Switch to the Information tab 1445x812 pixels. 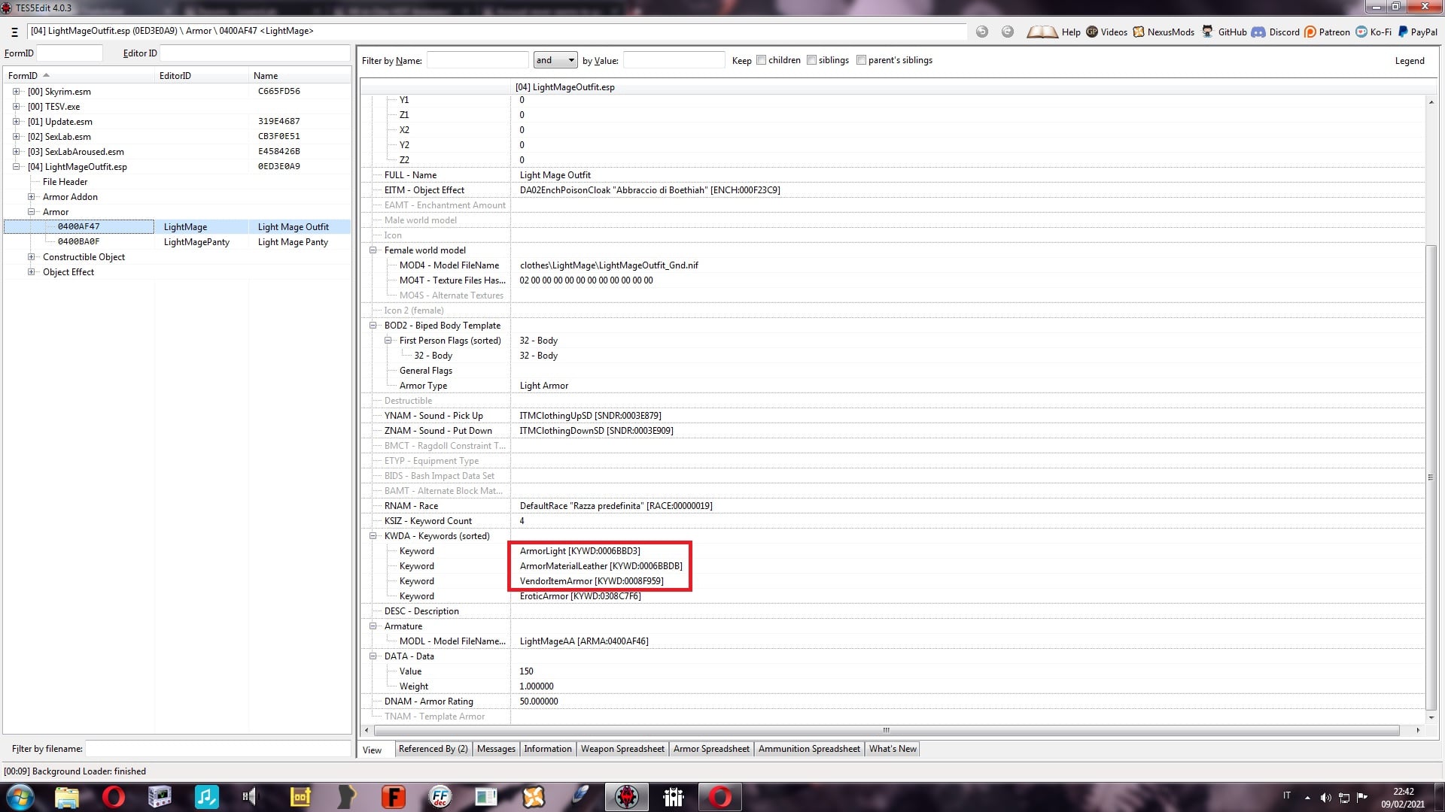pyautogui.click(x=548, y=749)
